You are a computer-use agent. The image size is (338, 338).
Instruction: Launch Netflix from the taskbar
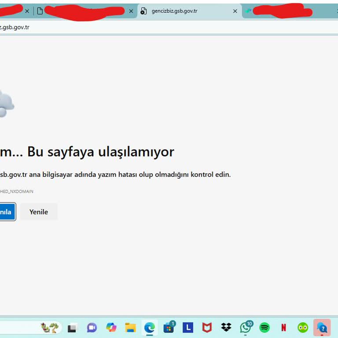(284, 327)
